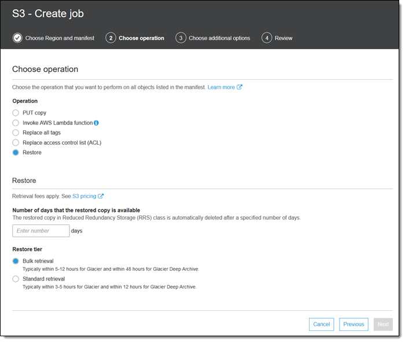This screenshot has width=405, height=342.
Task: Click the step 4 circle icon
Action: pyautogui.click(x=267, y=38)
